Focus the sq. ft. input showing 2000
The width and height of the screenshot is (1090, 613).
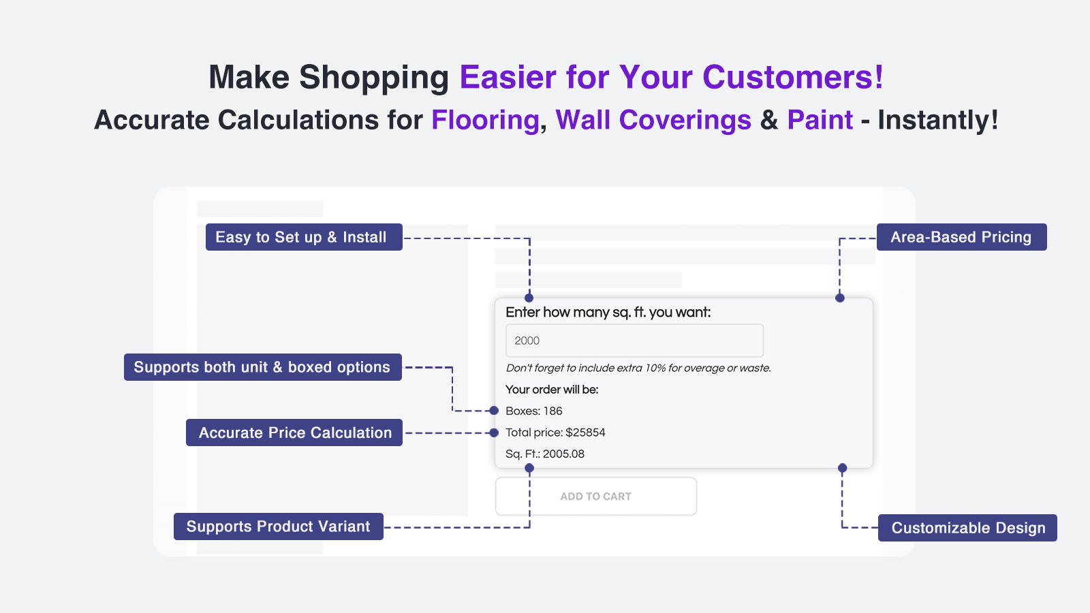pyautogui.click(x=634, y=341)
